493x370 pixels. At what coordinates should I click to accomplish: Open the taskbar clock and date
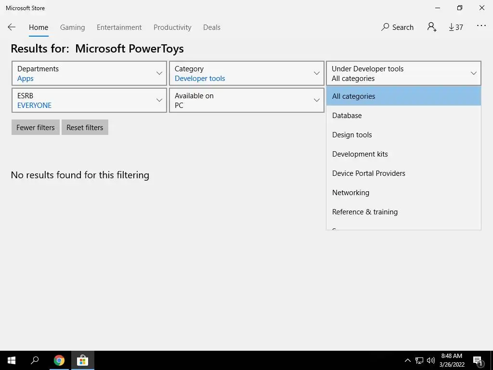coord(452,360)
